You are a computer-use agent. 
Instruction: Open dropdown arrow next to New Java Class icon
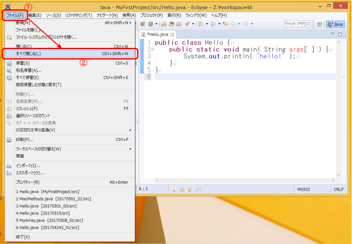156,24
